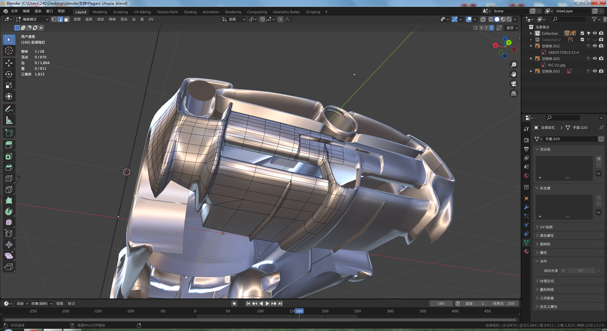Enable face select mode
Screen dimensions: 607x331
[66, 19]
